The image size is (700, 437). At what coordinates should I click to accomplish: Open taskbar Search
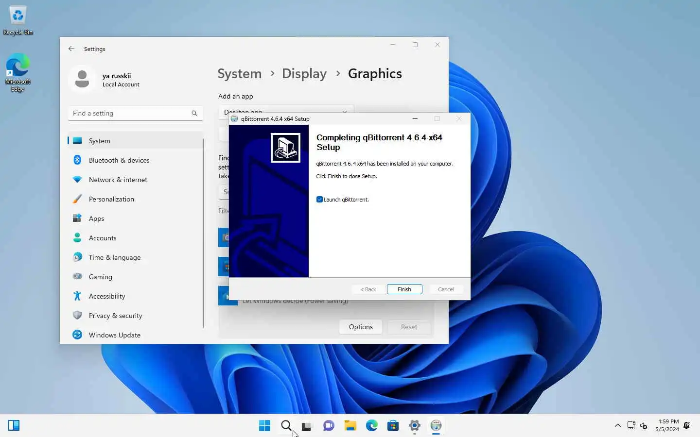pyautogui.click(x=286, y=426)
